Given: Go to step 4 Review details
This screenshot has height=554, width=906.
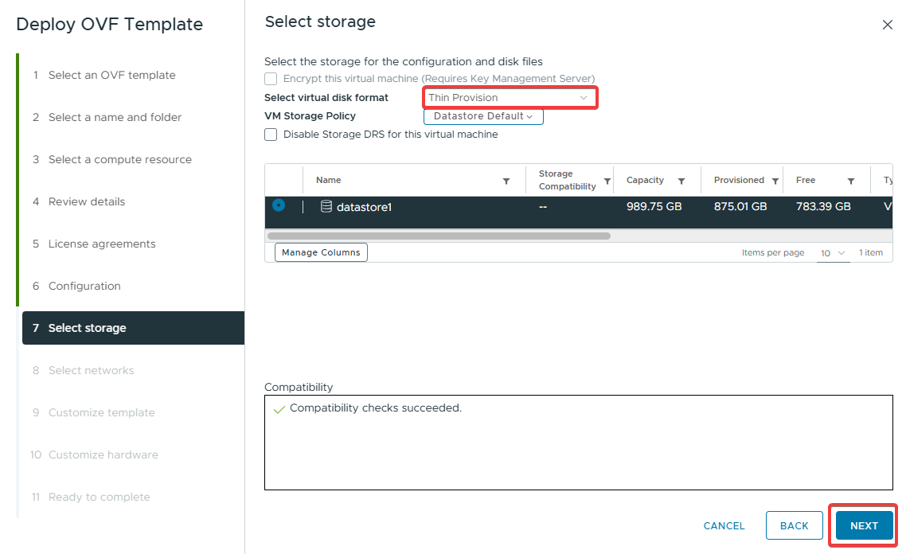Looking at the screenshot, I should point(87,201).
